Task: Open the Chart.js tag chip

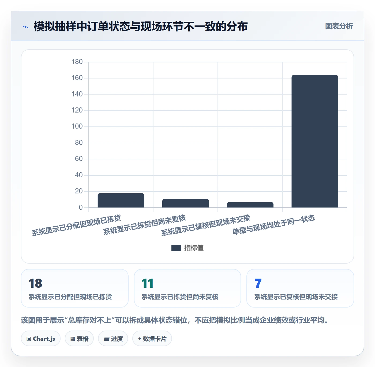Action: [41, 339]
